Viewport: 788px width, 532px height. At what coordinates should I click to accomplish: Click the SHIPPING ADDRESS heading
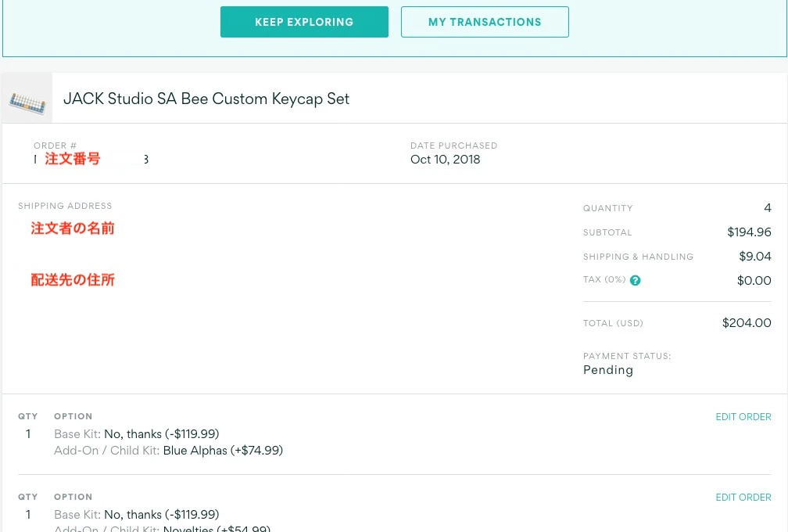[x=65, y=206]
